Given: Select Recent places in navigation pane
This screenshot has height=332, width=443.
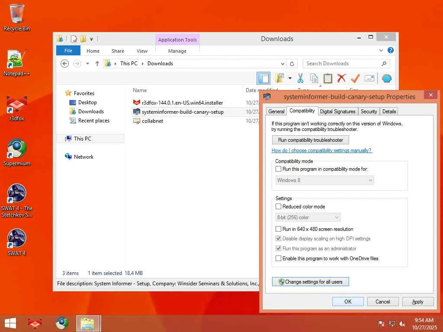Looking at the screenshot, I should pyautogui.click(x=94, y=121).
